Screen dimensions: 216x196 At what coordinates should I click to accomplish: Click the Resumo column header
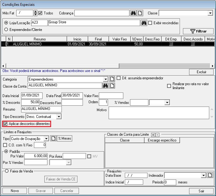(40, 39)
